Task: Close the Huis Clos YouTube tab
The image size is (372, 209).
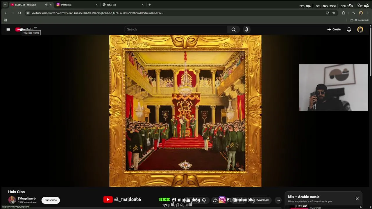Action: point(51,5)
